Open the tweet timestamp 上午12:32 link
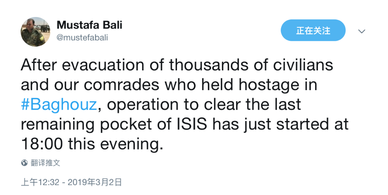Screen dimensions: 388x195 tap(40, 182)
